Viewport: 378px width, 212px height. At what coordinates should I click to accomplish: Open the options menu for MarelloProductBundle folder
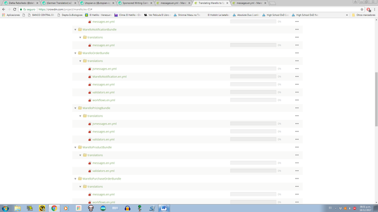pos(296,147)
